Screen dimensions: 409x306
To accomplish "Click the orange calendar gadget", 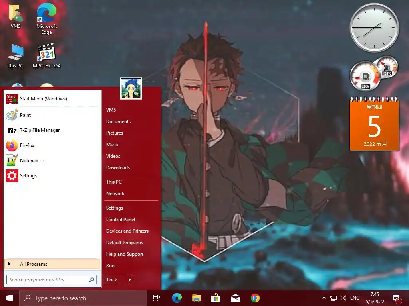I will click(x=374, y=124).
